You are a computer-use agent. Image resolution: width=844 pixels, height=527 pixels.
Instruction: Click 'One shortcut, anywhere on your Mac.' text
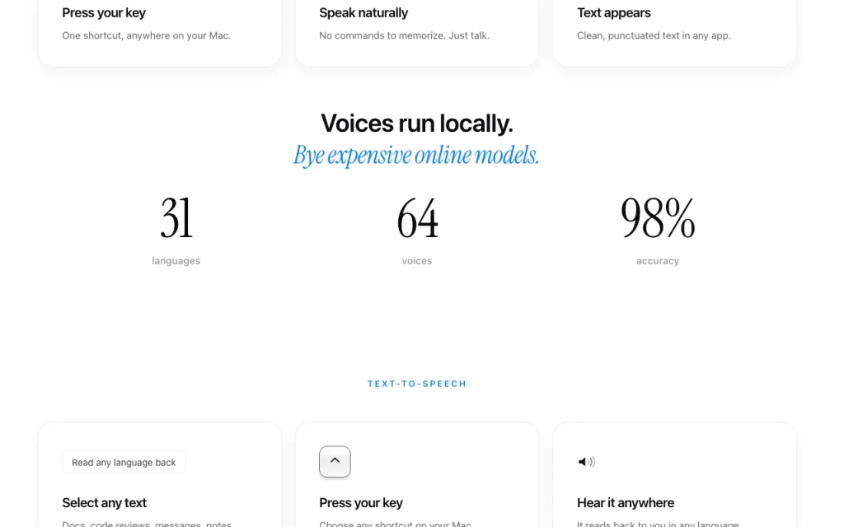pyautogui.click(x=147, y=35)
